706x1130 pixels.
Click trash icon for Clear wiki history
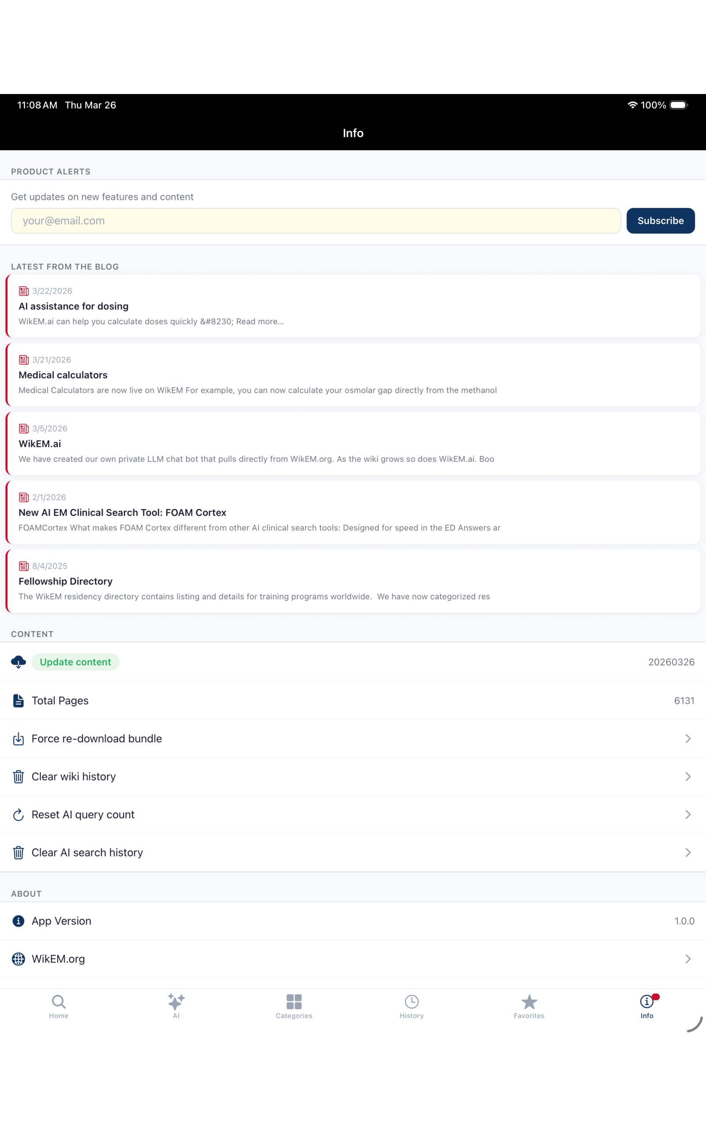tap(18, 776)
